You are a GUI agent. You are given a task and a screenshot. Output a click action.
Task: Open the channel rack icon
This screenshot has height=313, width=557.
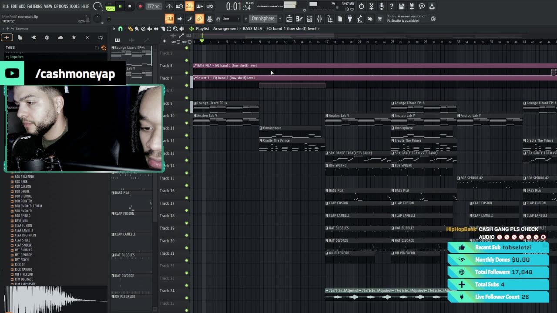click(x=309, y=19)
